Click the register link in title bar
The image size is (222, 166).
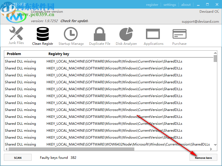152,5
